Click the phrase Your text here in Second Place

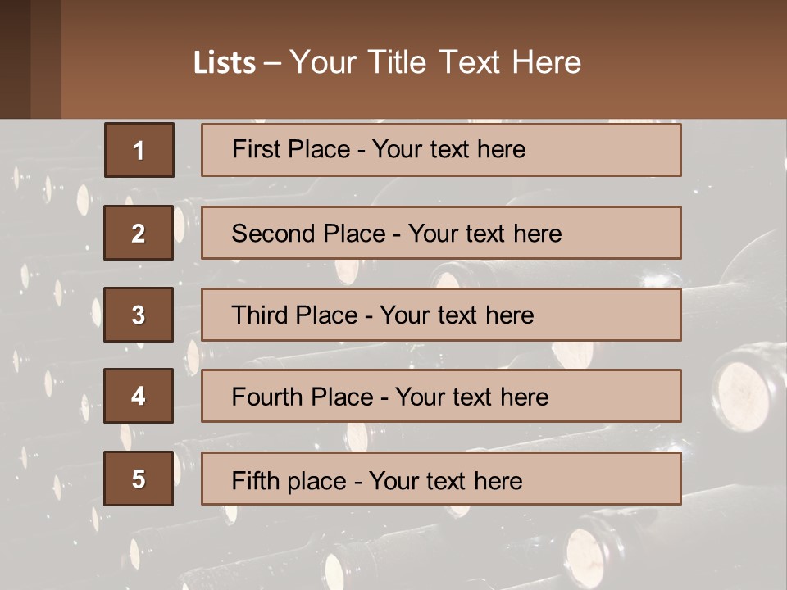point(484,234)
